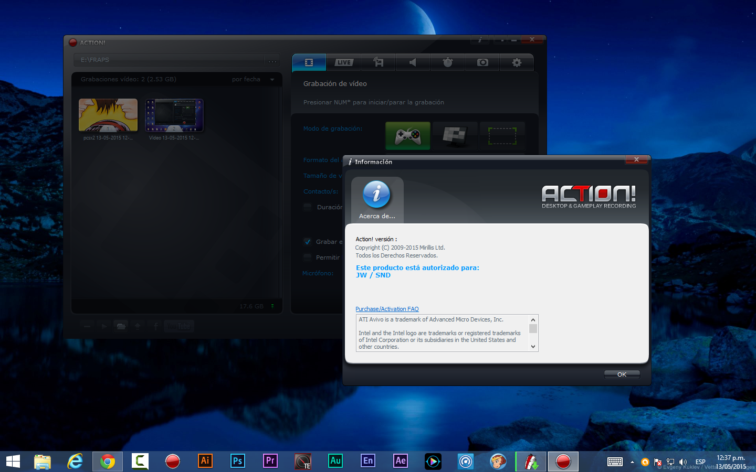The height and width of the screenshot is (472, 756).
Task: Upload recording to YouTube
Action: tap(179, 326)
